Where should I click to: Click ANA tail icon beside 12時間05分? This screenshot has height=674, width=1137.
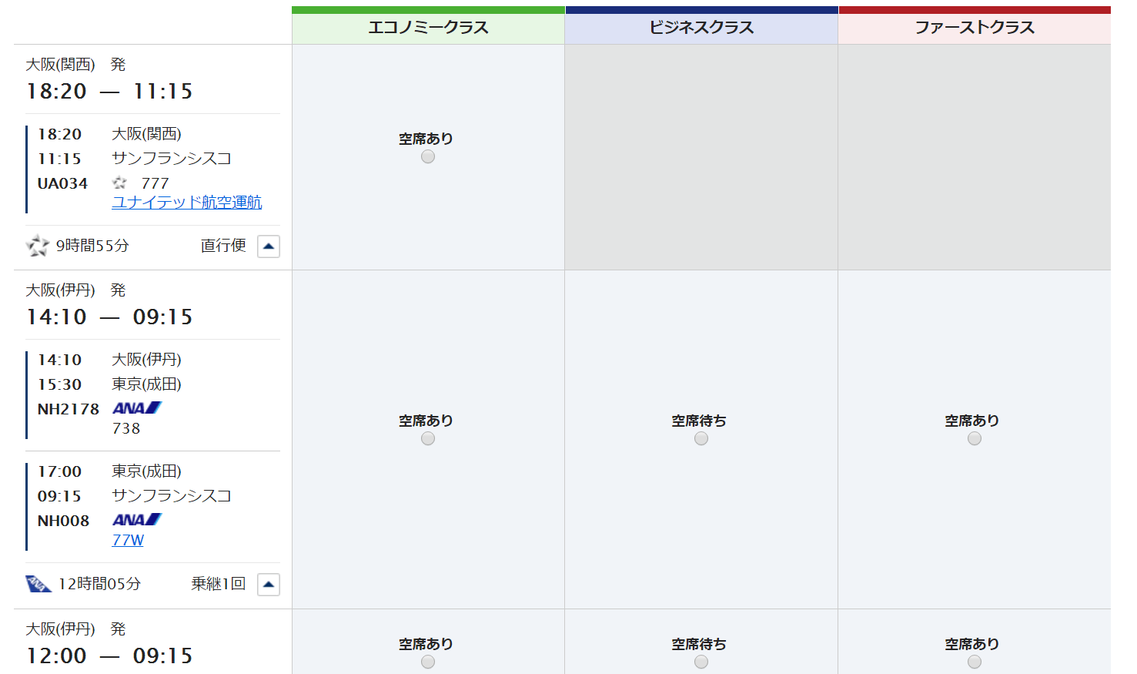38,584
